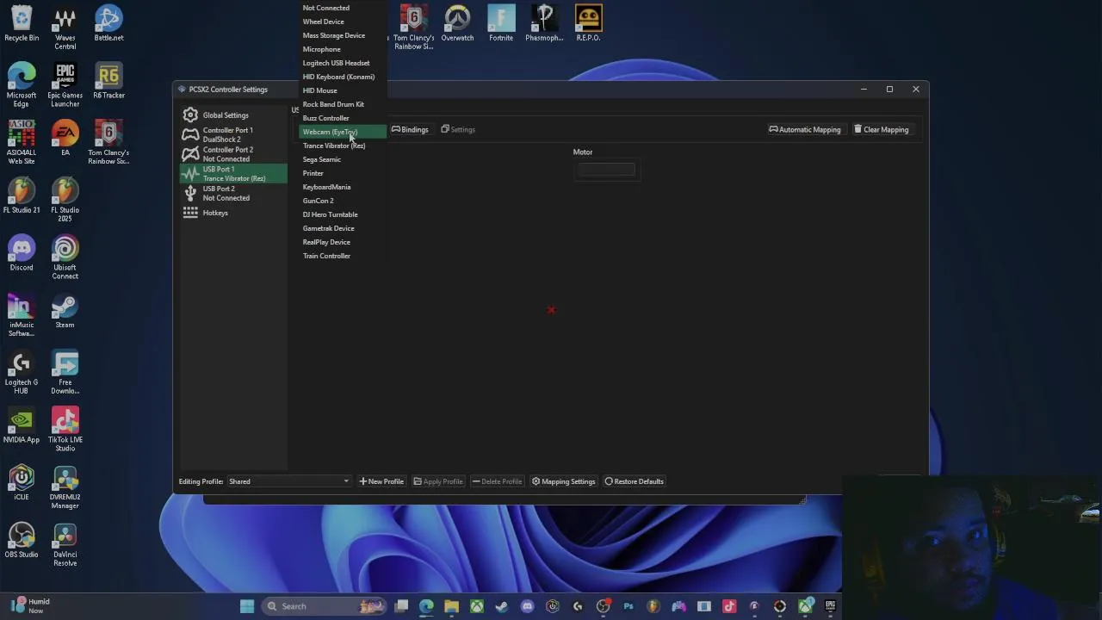
Task: Open DaVinci Resolve desktop icon
Action: (65, 545)
